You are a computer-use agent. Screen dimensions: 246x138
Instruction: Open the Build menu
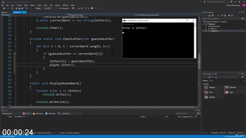coord(26,5)
